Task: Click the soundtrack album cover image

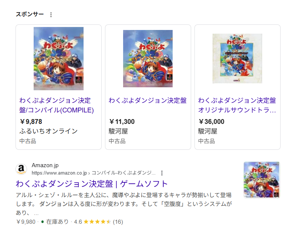Action: click(237, 58)
